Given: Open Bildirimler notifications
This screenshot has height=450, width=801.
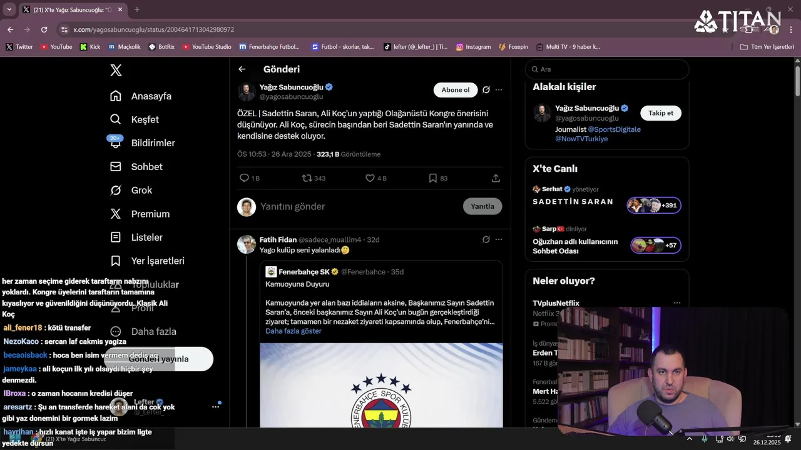Looking at the screenshot, I should click(x=143, y=143).
